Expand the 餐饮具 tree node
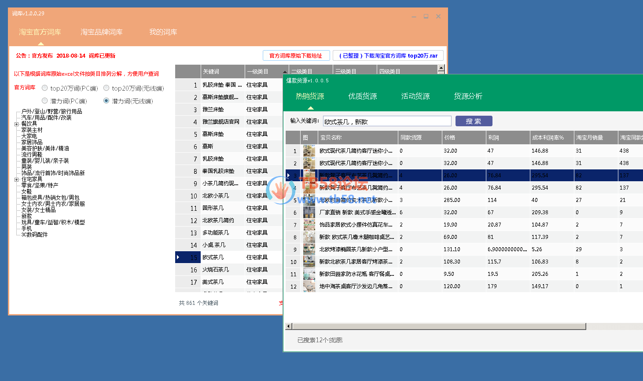This screenshot has height=381, width=643. (x=17, y=124)
